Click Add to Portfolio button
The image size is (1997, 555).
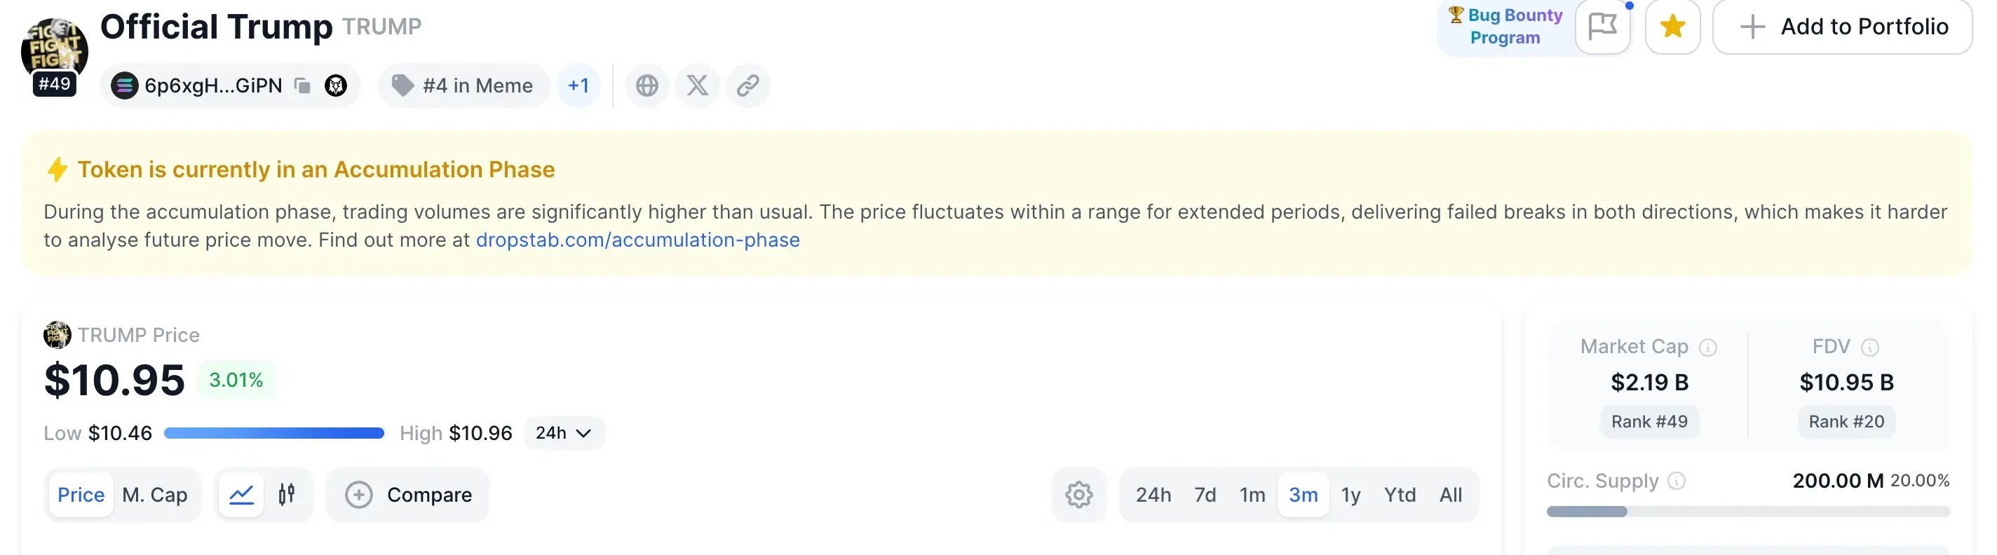point(1842,27)
